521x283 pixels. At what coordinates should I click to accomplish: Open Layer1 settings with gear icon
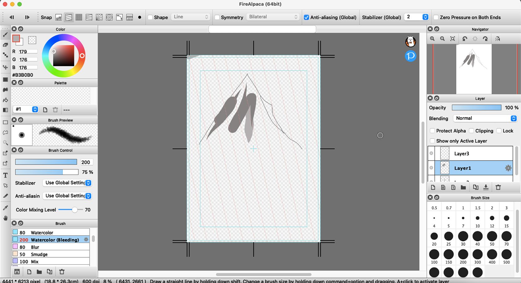[x=508, y=168]
